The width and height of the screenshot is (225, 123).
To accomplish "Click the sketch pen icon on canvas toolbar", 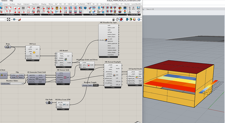I will [19, 19].
